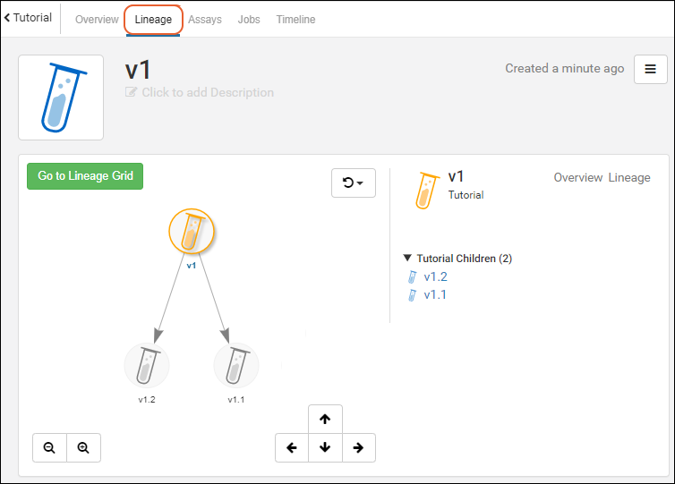
Task: Open the graph reset dropdown
Action: click(353, 183)
